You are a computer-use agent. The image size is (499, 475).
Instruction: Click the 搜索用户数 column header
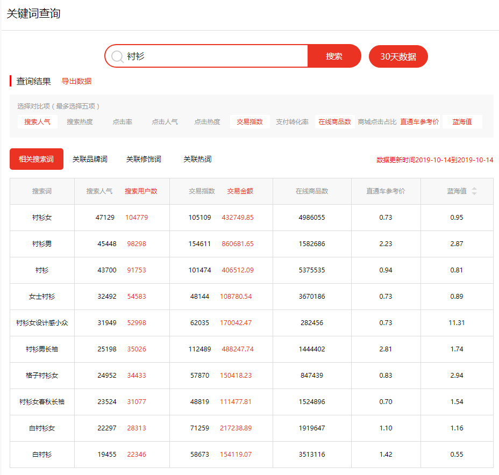[141, 191]
